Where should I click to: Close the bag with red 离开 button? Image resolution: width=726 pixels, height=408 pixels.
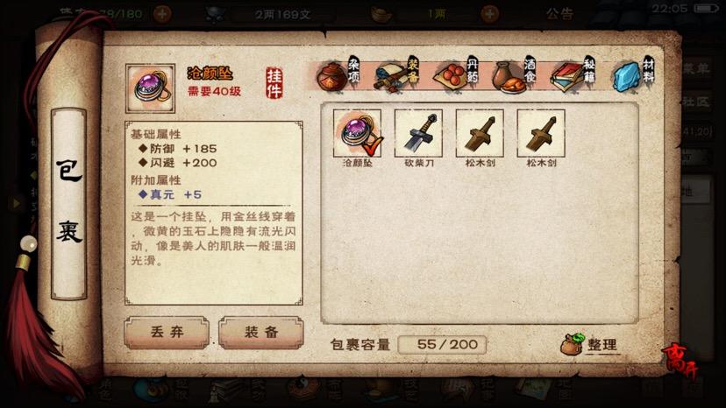[680, 362]
